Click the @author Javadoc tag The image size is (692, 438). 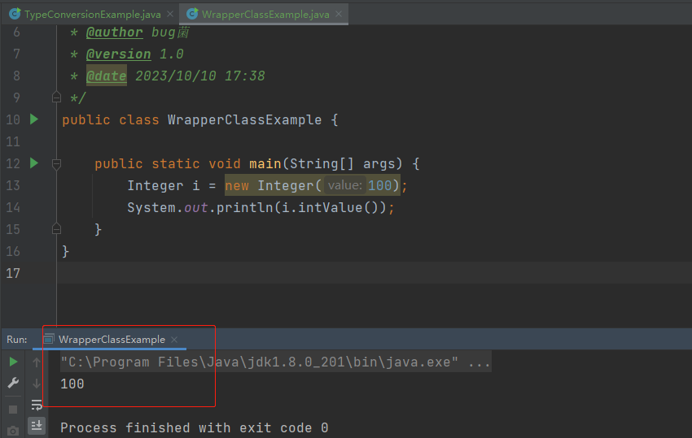[114, 33]
